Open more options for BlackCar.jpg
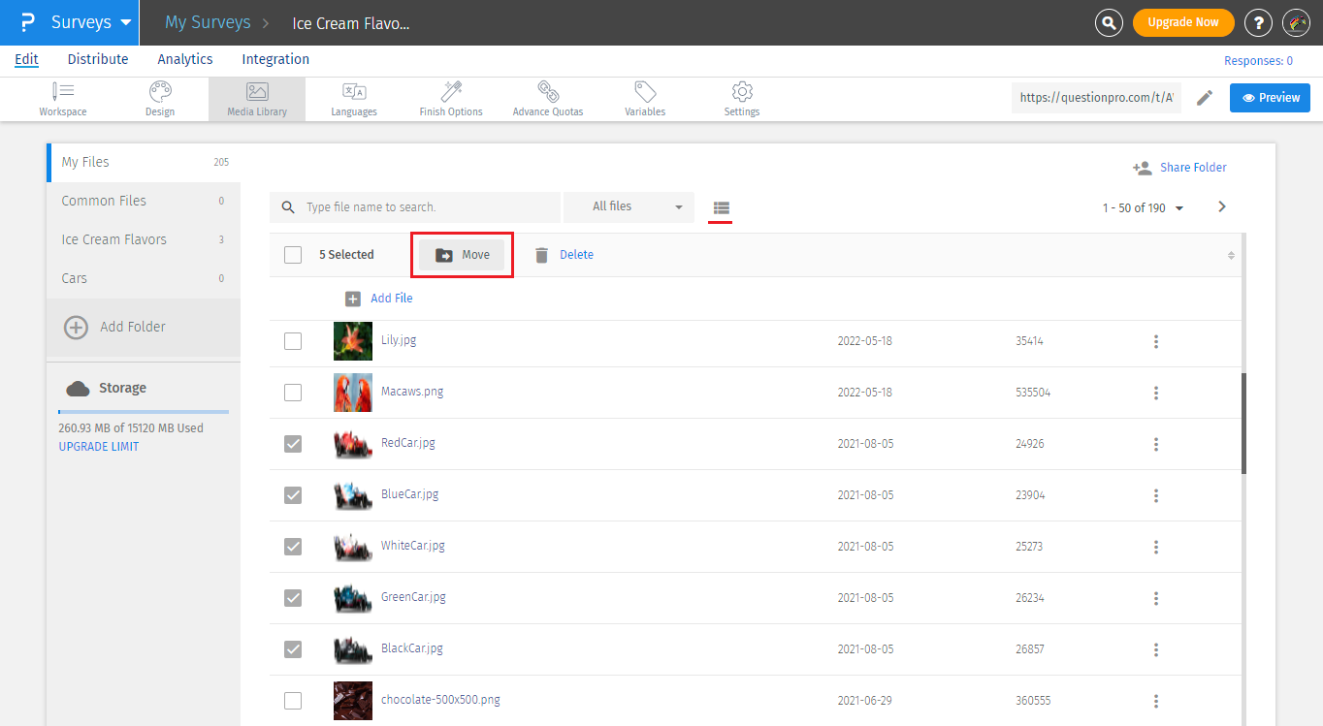 (1156, 649)
